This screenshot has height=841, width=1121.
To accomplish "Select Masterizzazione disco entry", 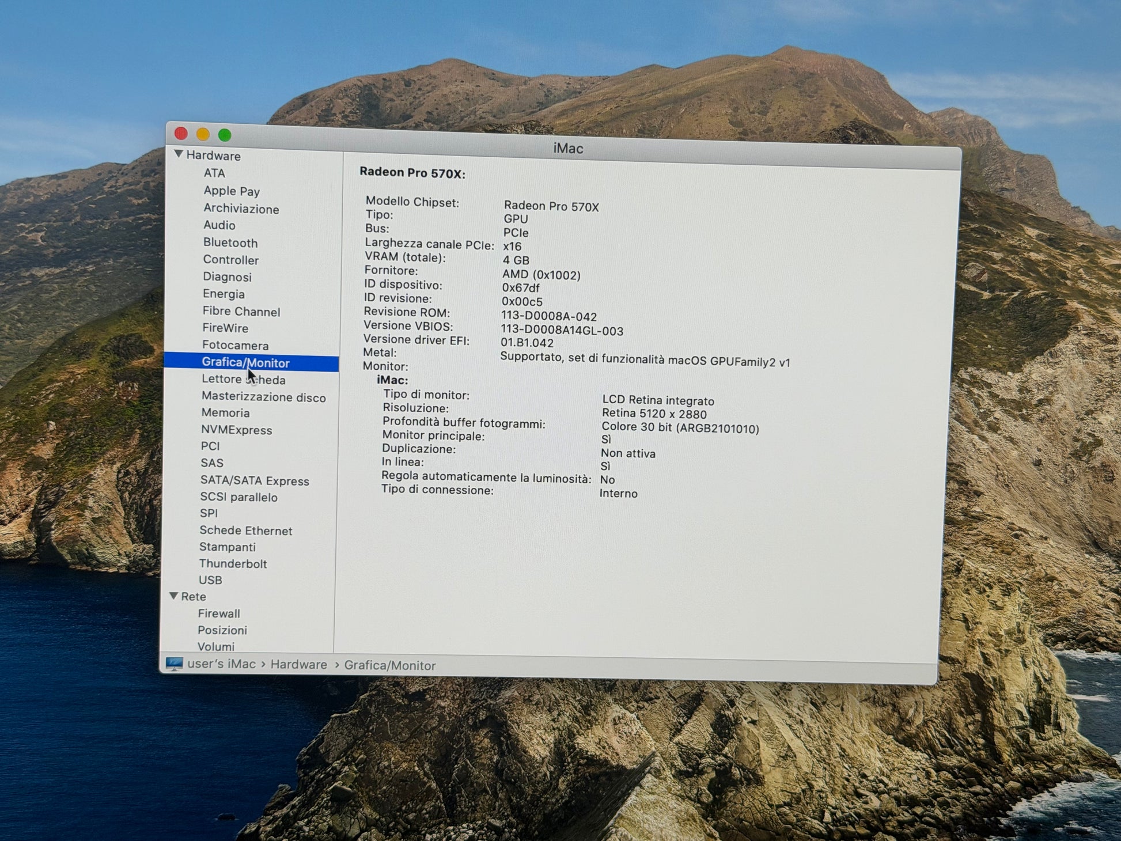I will (263, 397).
